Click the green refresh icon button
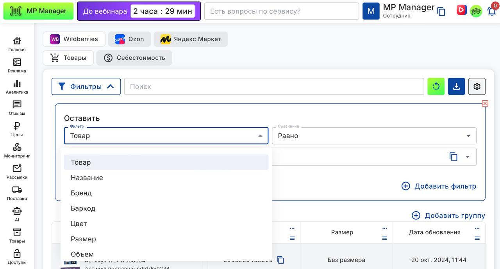 coord(436,86)
